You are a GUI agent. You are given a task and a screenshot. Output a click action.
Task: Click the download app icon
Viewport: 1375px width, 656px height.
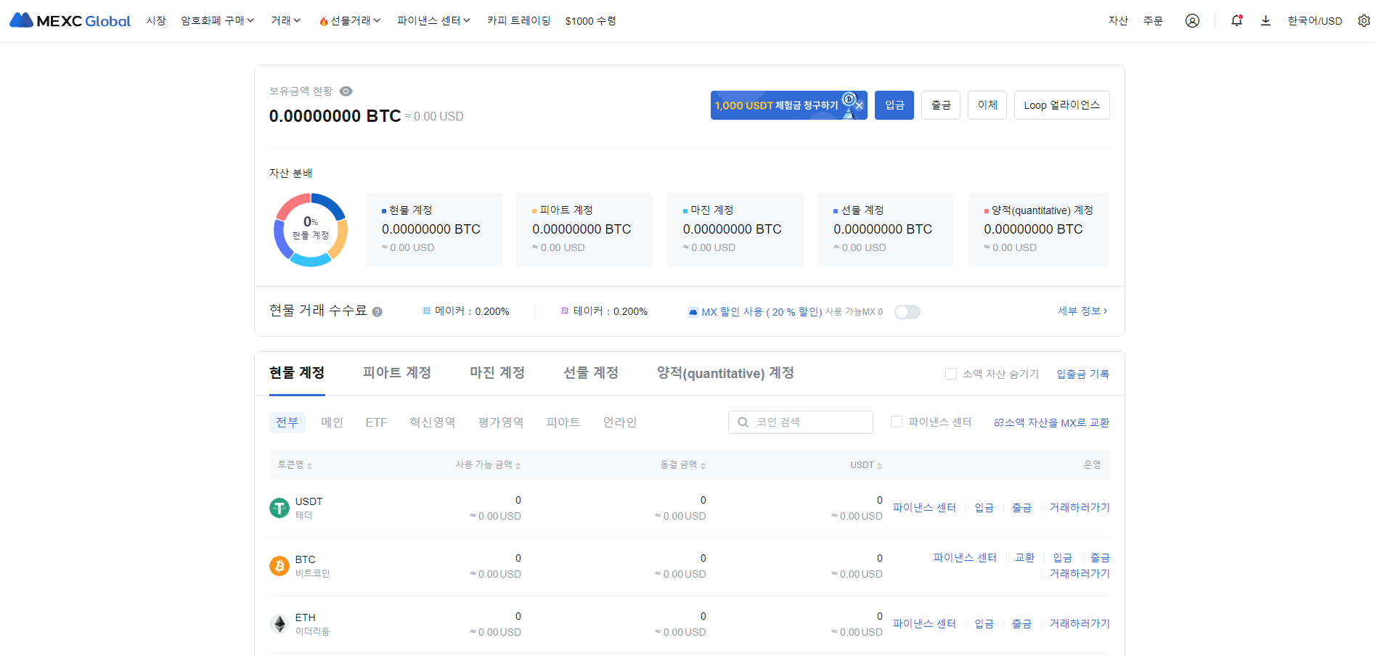1265,20
